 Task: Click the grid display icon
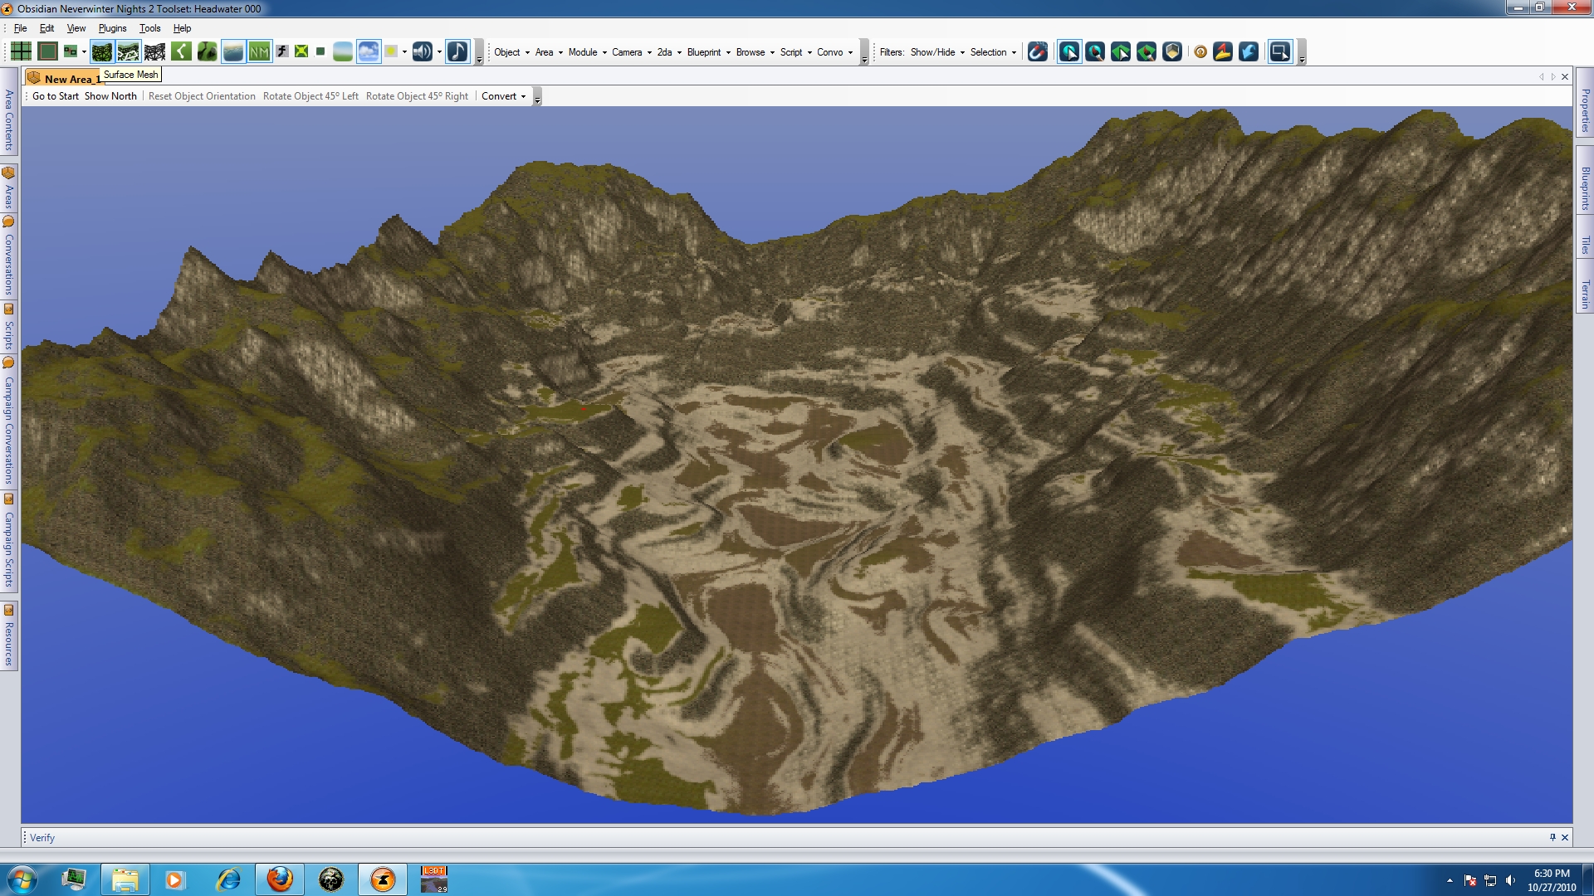pyautogui.click(x=21, y=52)
